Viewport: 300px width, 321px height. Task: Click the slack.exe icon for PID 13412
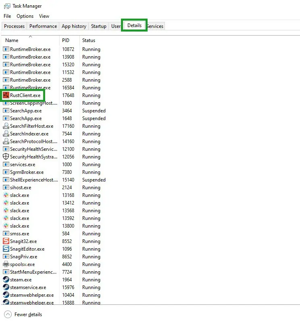click(x=6, y=203)
